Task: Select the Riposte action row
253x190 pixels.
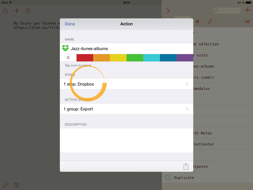Action: click(223, 166)
